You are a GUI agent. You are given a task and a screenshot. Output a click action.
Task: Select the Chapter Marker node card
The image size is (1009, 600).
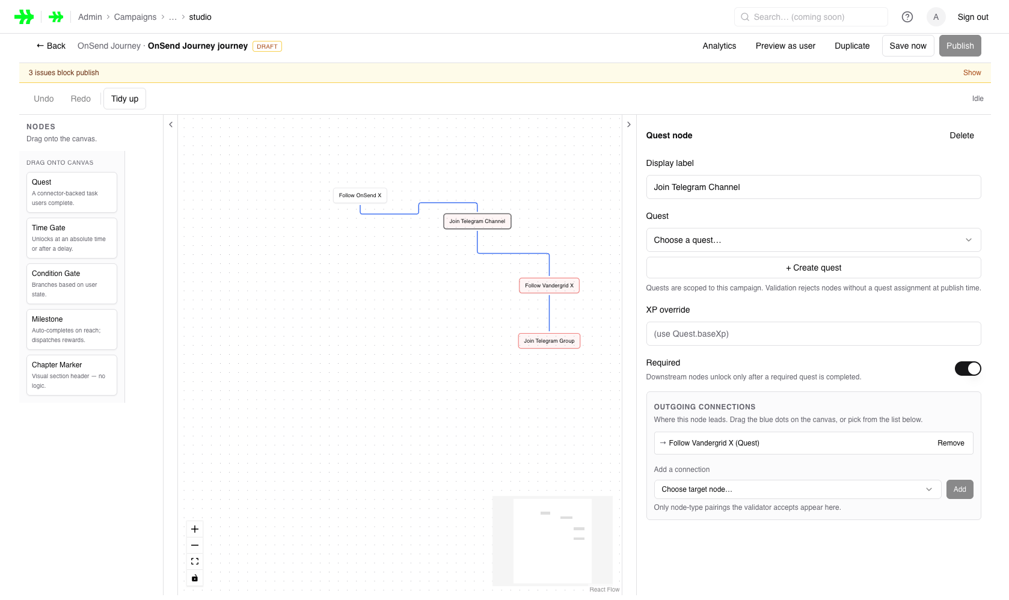tap(72, 375)
